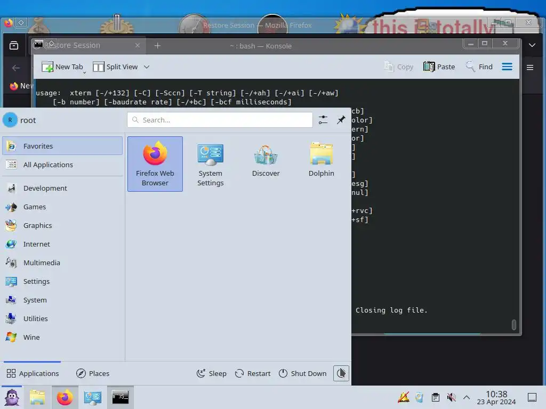Restart the computer
Viewport: 546px width, 409px height.
[x=252, y=373]
